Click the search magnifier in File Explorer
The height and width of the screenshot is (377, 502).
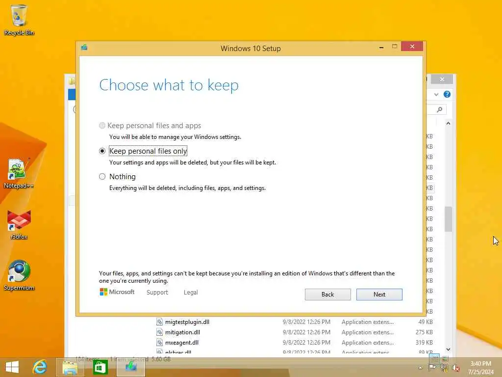pos(440,109)
